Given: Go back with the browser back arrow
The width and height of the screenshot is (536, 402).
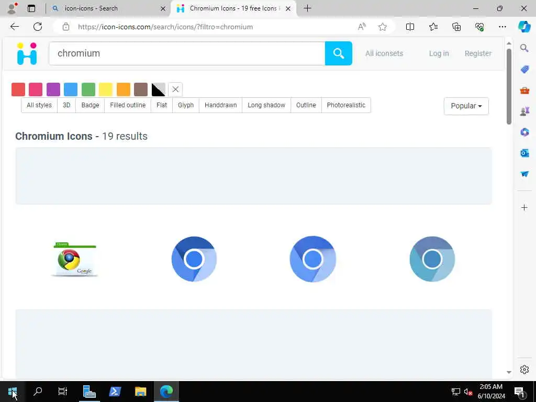Looking at the screenshot, I should coord(14,27).
